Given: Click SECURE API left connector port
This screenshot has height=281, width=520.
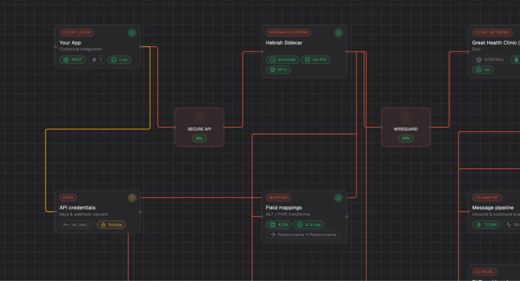Looking at the screenshot, I should (x=175, y=127).
